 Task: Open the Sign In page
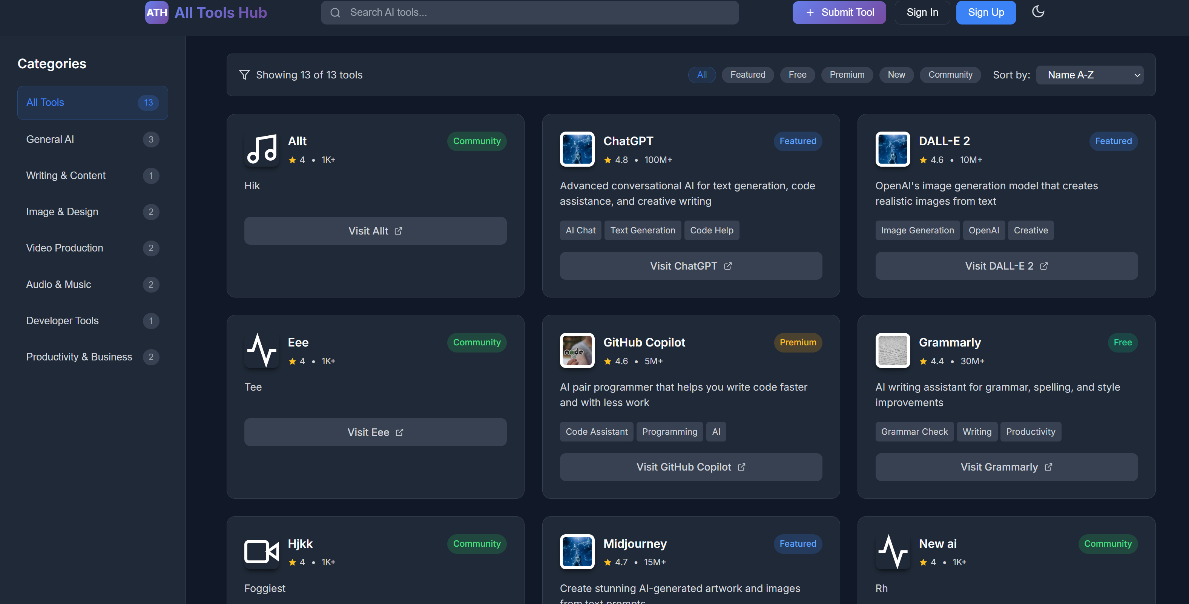click(x=922, y=12)
